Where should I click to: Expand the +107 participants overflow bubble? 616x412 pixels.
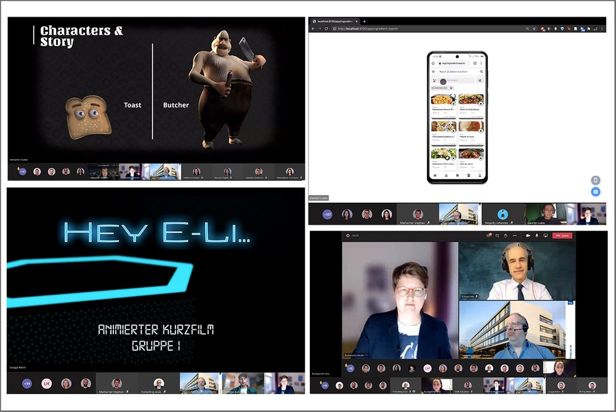point(328,215)
